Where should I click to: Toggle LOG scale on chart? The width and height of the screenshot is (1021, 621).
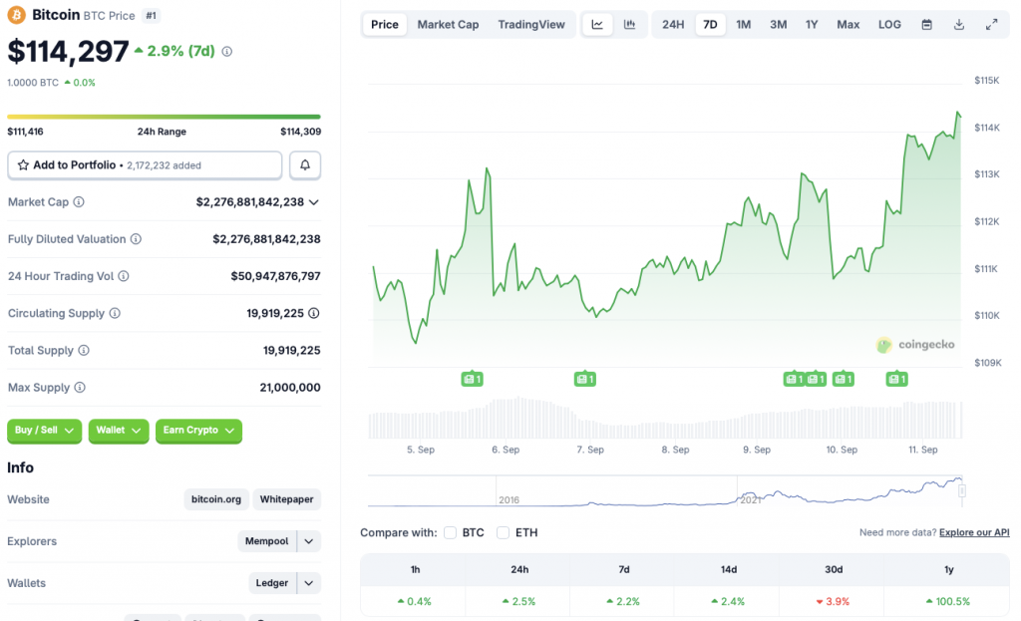[889, 24]
